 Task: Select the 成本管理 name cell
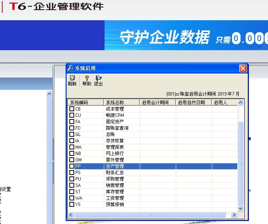(122, 109)
